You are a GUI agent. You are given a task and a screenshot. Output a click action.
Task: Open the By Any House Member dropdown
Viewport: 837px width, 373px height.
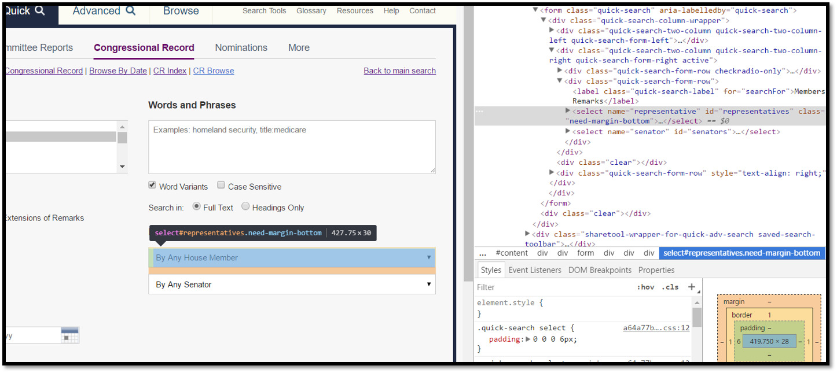tap(292, 258)
